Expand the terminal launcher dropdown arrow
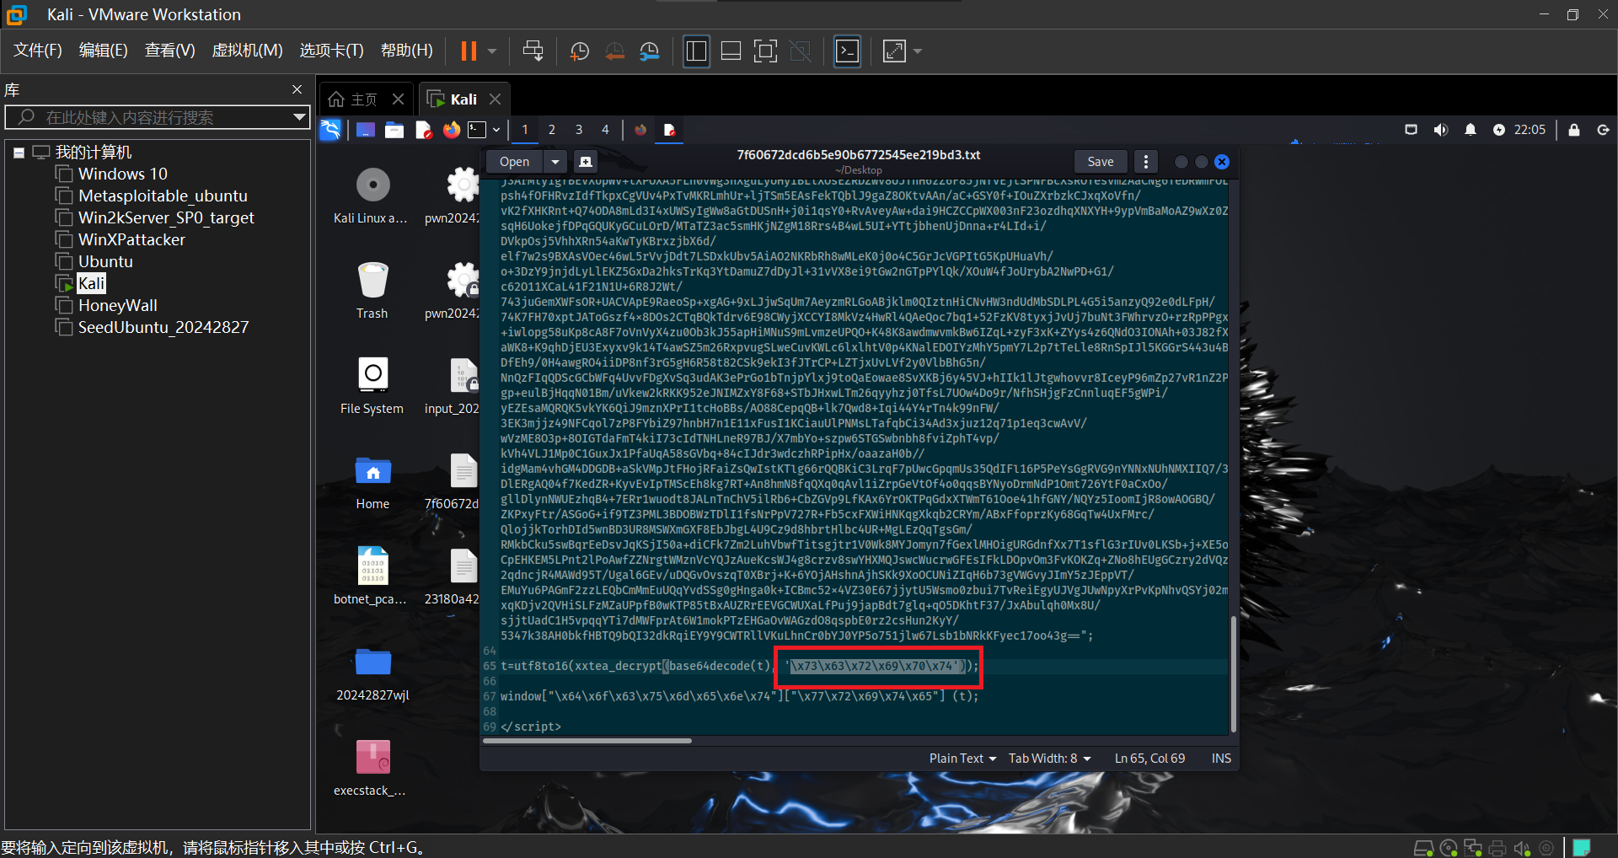 coord(496,130)
